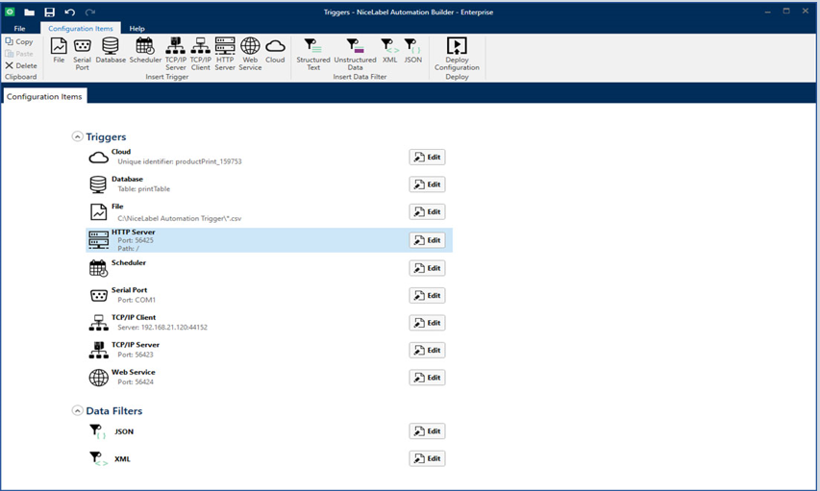820x491 pixels.
Task: Select the Serial Port connector icon in the list
Action: coord(98,296)
